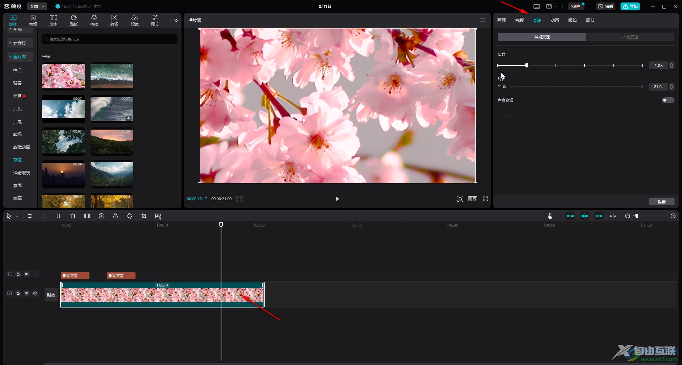This screenshot has width=682, height=365.
Task: Toggle the 声音变调 pitch switch
Action: coord(668,100)
